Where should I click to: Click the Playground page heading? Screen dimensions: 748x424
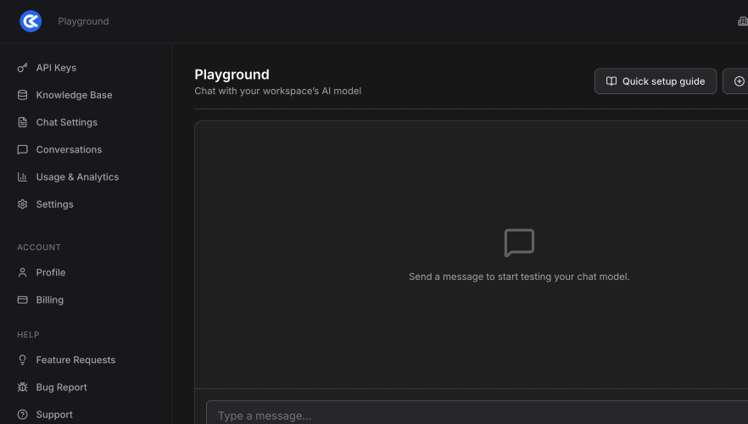coord(232,75)
